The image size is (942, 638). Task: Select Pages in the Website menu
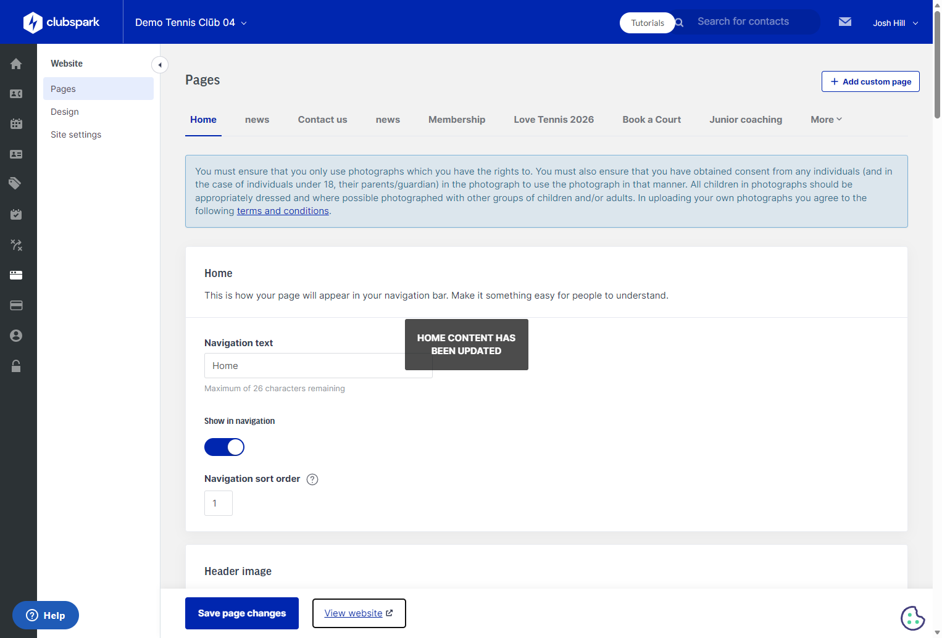coord(98,89)
